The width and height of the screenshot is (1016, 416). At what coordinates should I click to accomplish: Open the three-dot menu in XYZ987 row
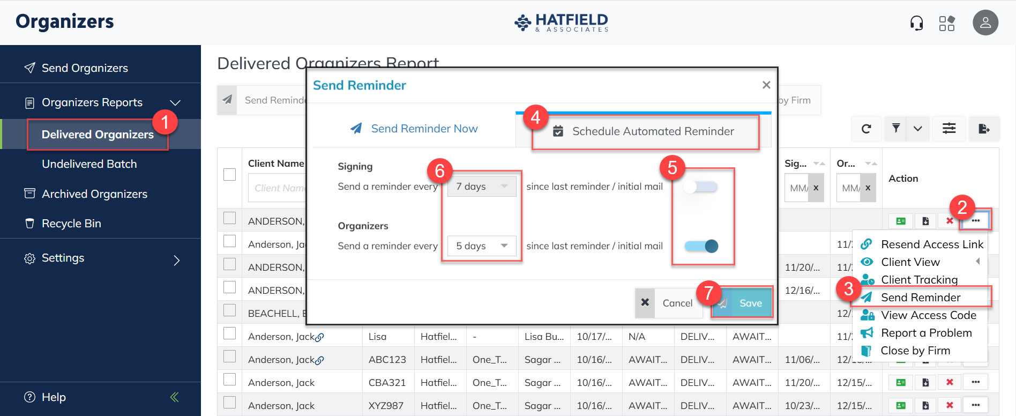coord(976,405)
